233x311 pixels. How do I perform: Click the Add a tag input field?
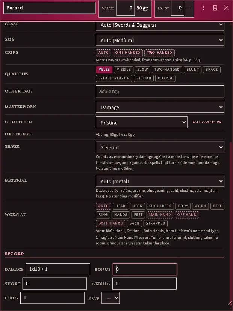(x=160, y=91)
